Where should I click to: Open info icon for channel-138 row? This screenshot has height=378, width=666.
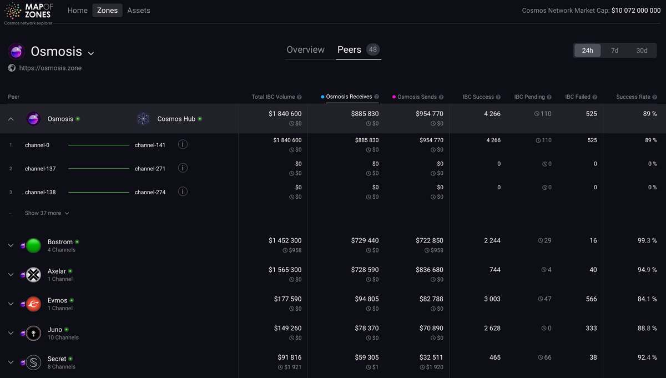point(183,191)
